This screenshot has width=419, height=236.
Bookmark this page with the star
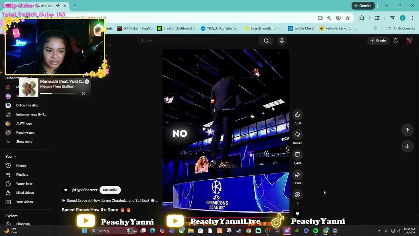[x=348, y=18]
